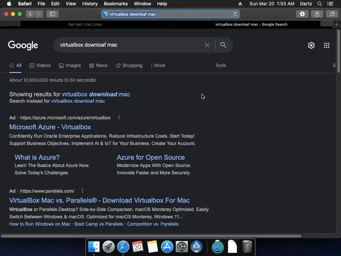The image size is (341, 256).
Task: Click the Safari compass Dock icon
Action: tap(123, 247)
